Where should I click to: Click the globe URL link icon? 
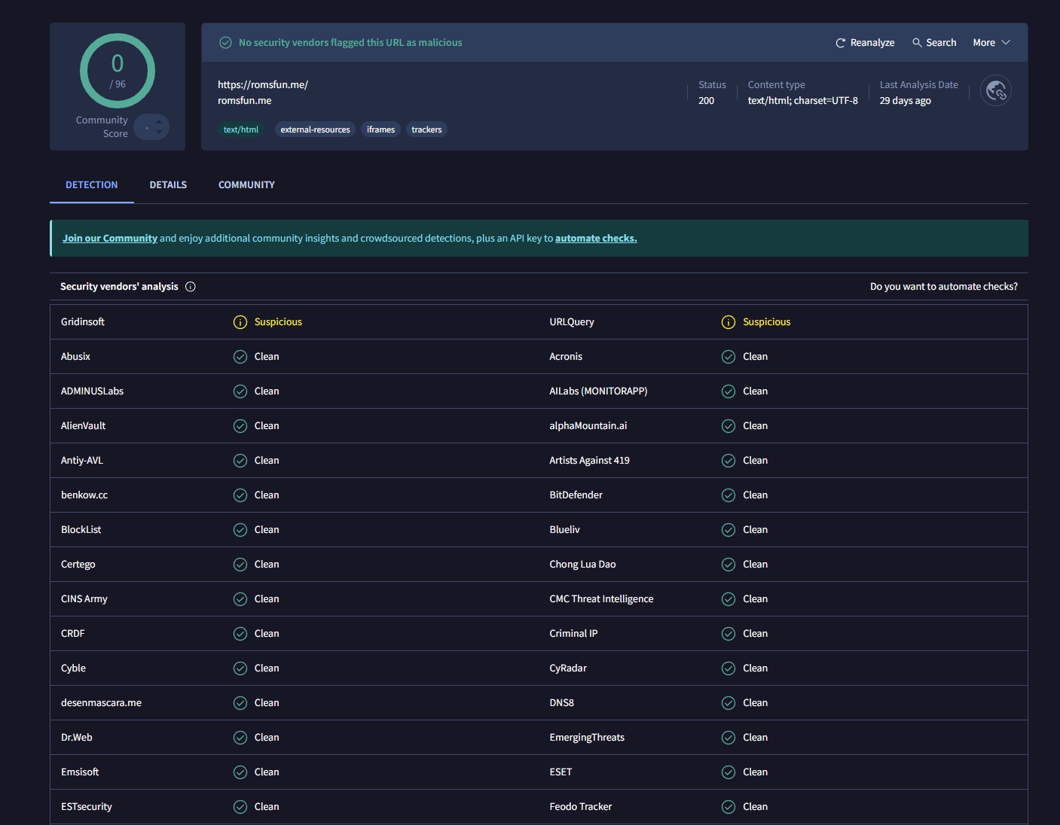(995, 91)
